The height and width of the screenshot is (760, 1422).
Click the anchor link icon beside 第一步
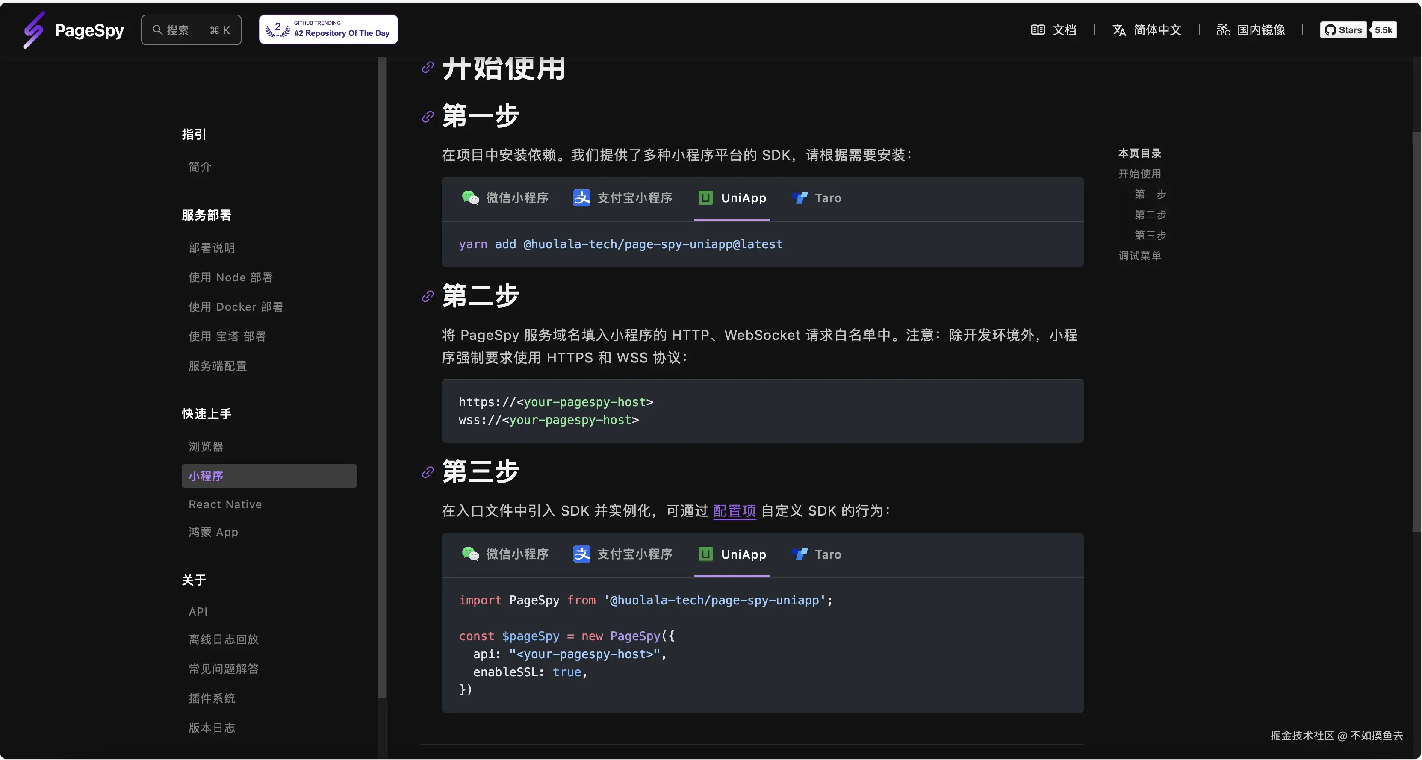(428, 116)
